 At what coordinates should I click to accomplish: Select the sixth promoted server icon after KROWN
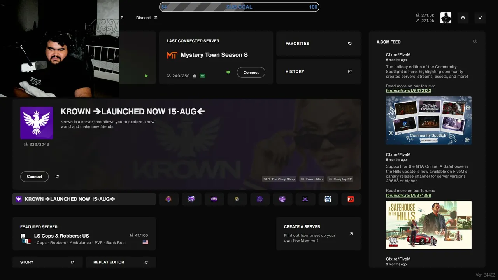(282, 199)
